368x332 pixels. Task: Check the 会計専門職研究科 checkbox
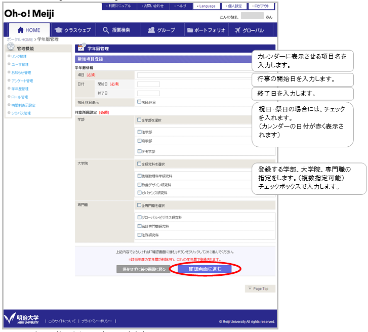click(x=139, y=226)
